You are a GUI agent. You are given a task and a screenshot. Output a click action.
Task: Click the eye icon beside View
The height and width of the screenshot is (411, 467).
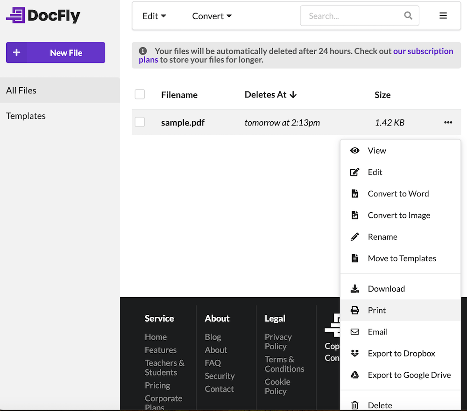355,151
